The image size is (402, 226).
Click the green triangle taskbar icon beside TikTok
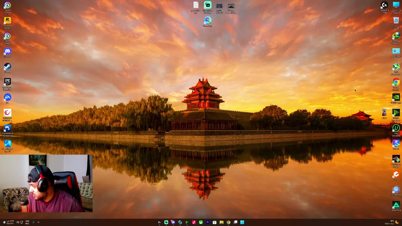(187, 222)
